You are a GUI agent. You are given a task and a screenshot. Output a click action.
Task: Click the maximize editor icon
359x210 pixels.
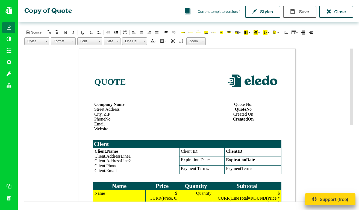(173, 41)
